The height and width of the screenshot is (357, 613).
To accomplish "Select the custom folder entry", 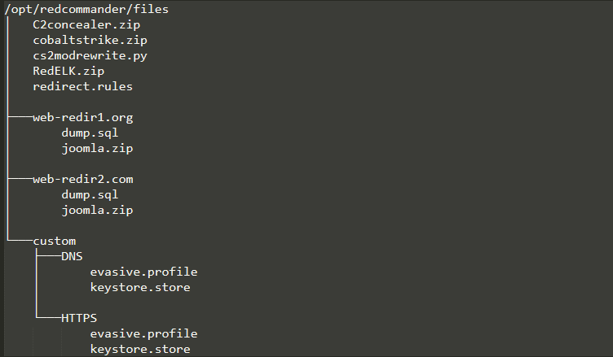I will click(55, 241).
